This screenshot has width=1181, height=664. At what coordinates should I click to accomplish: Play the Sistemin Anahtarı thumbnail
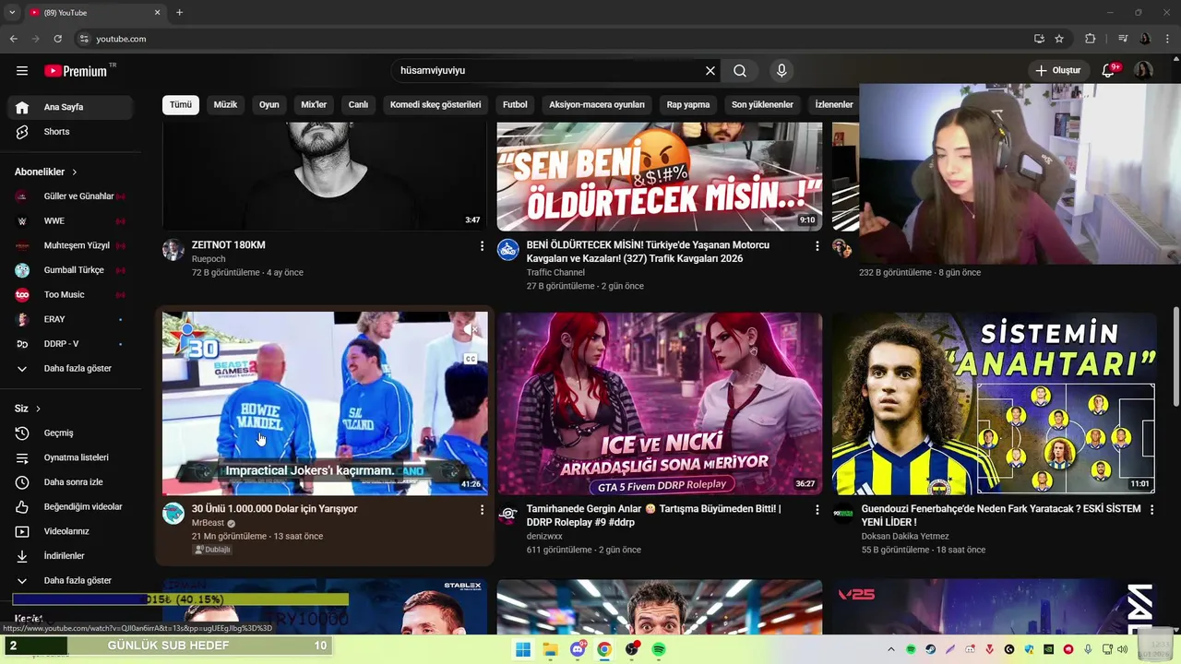pos(994,404)
